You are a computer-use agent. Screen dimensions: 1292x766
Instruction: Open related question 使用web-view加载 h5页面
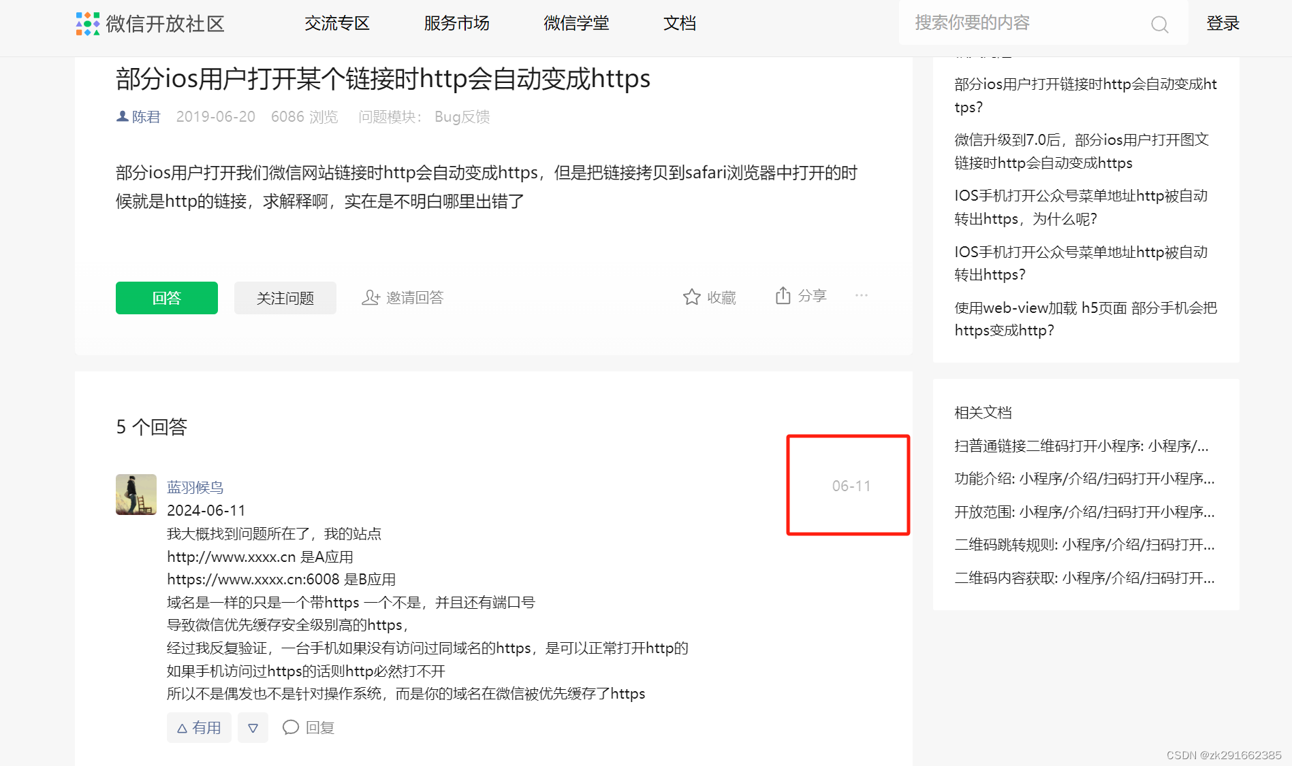pyautogui.click(x=1086, y=319)
